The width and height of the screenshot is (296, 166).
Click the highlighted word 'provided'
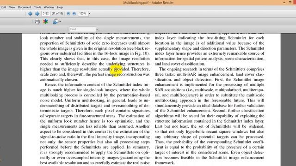122,69
